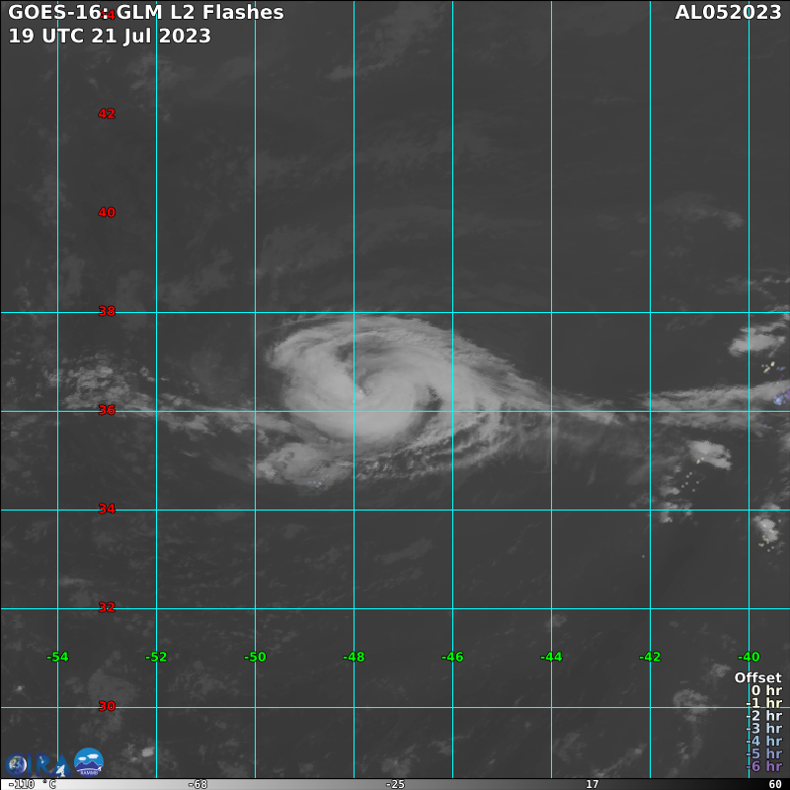
Task: Click the title 'GOES-16: GLM L2 Flashes'
Action: click(x=146, y=12)
